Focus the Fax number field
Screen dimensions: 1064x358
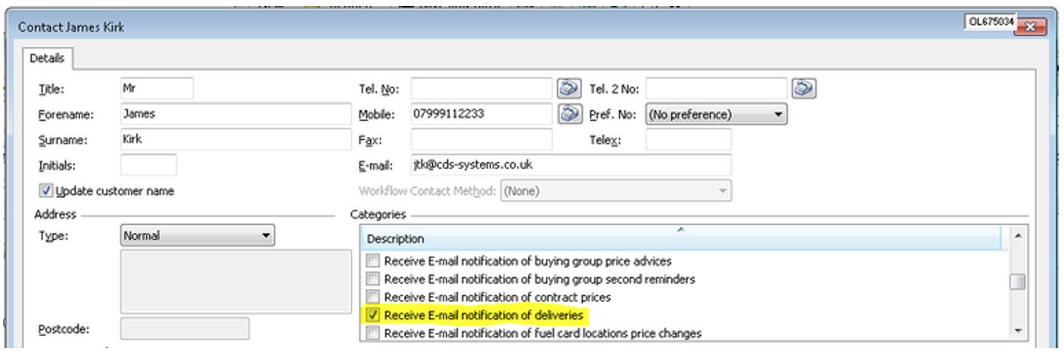(x=481, y=140)
